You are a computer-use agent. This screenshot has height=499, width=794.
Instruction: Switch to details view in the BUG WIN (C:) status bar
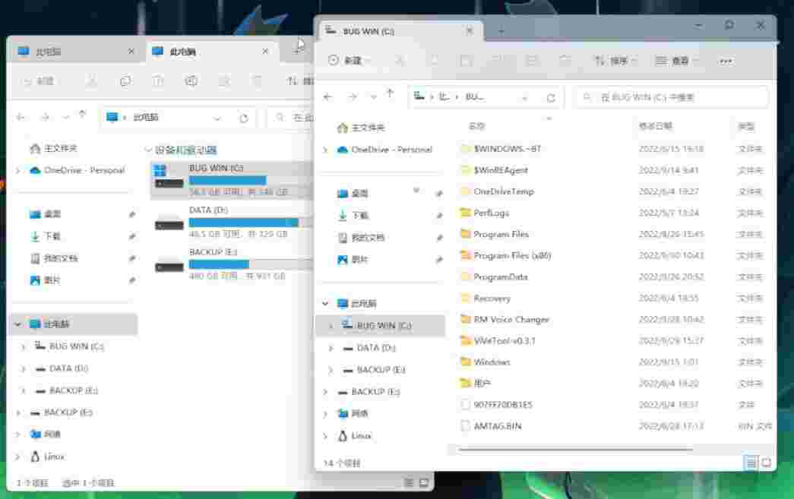click(751, 463)
